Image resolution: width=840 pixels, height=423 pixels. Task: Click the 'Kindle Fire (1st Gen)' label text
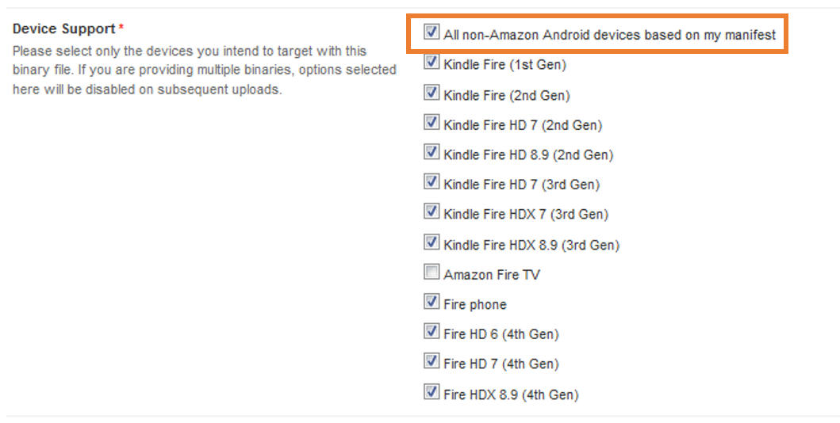[x=504, y=65]
